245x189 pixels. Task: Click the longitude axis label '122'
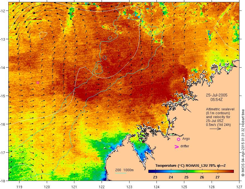102,187
